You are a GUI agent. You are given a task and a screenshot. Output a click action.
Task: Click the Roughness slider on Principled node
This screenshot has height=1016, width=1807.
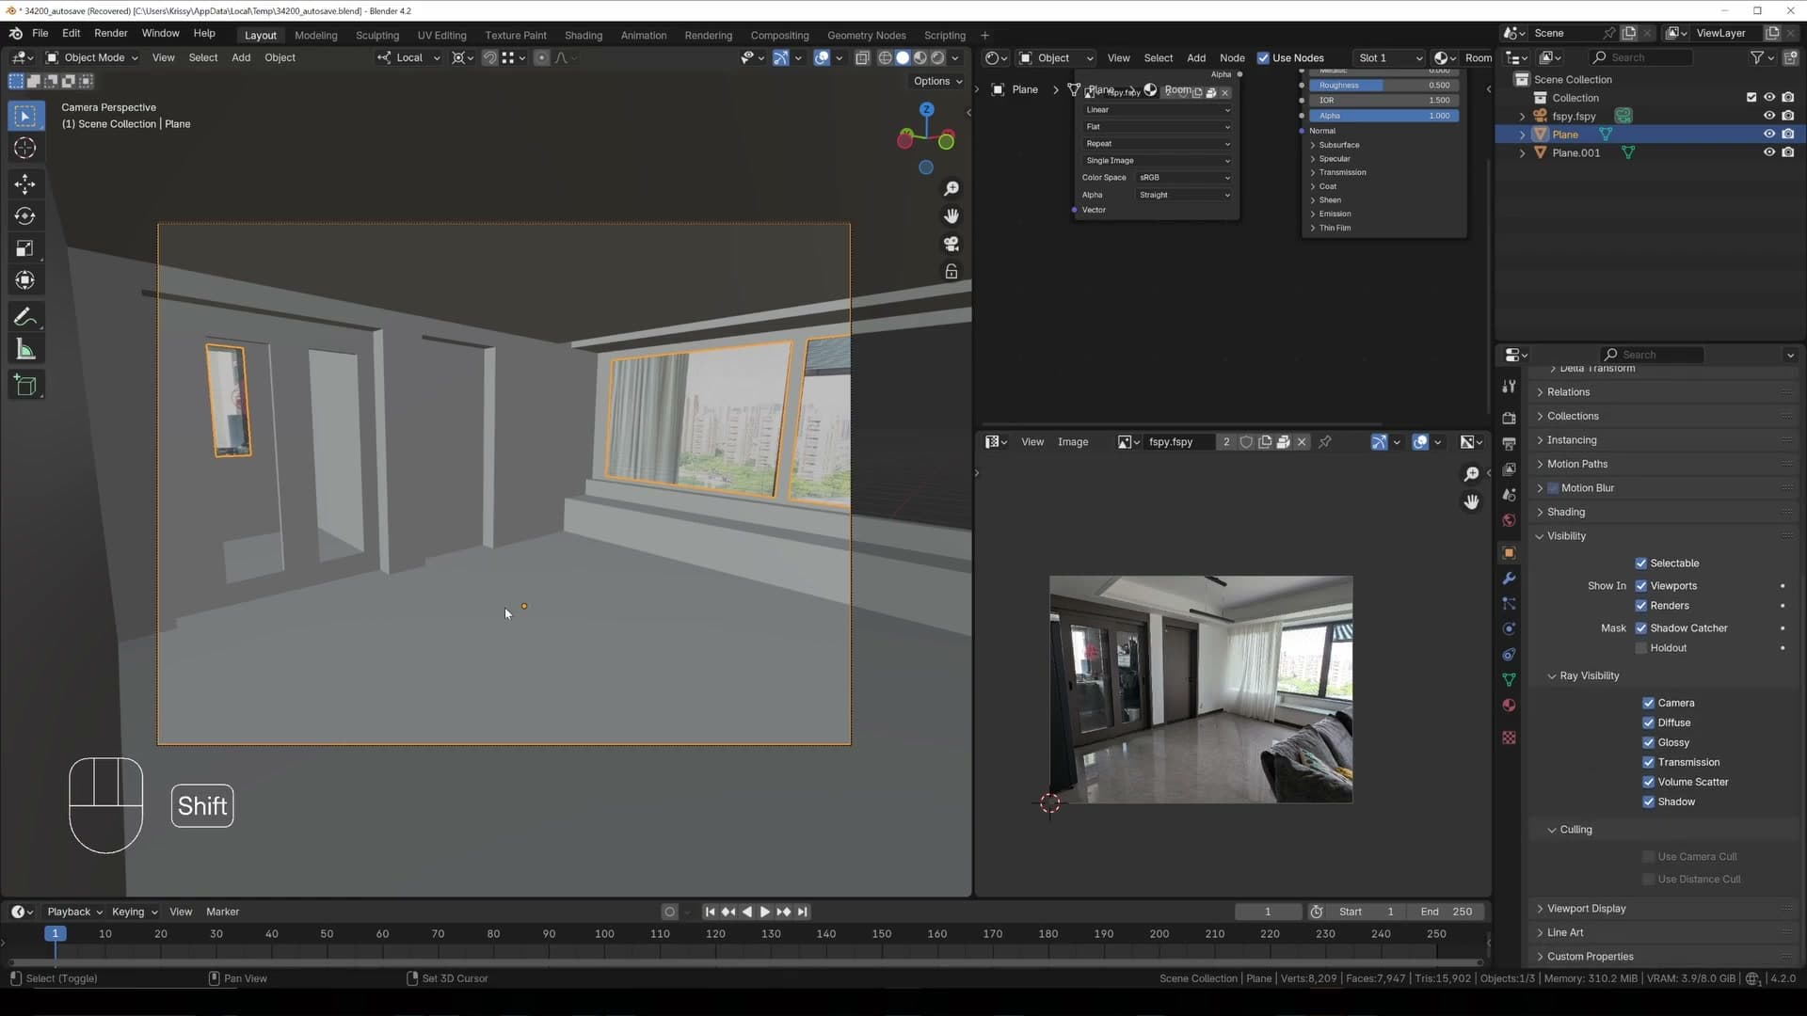coord(1384,86)
